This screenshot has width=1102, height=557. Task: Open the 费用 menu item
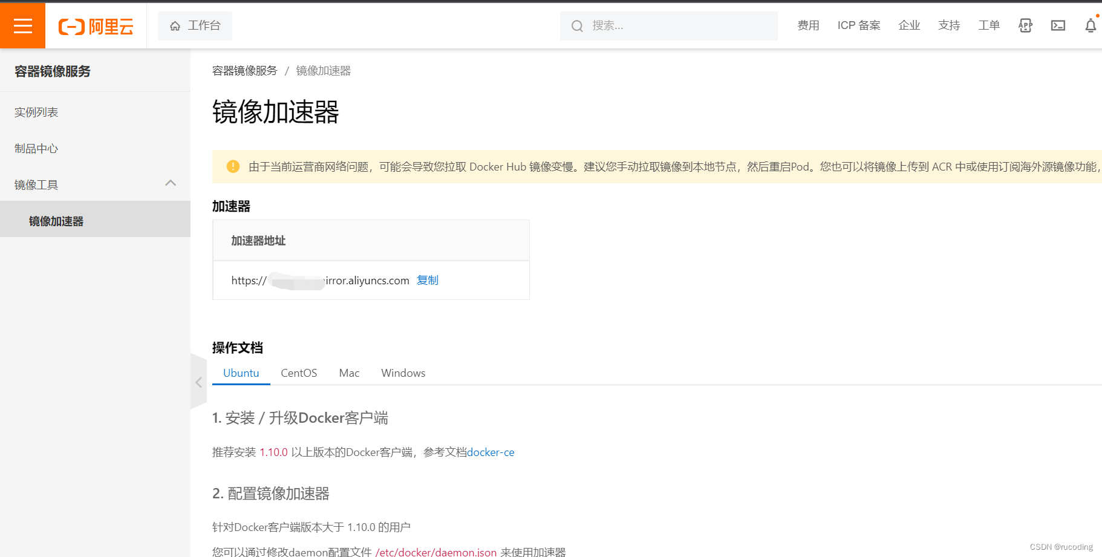click(x=809, y=25)
